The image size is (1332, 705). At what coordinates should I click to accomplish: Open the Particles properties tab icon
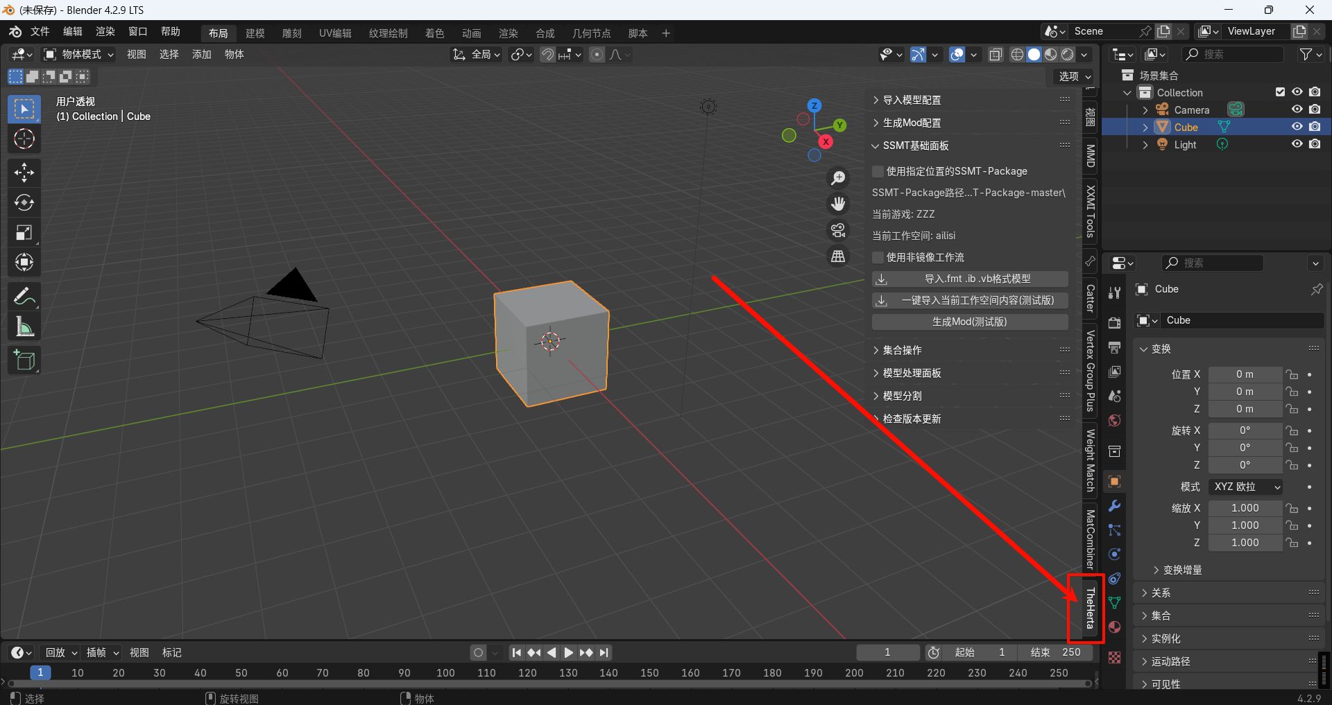click(x=1114, y=530)
